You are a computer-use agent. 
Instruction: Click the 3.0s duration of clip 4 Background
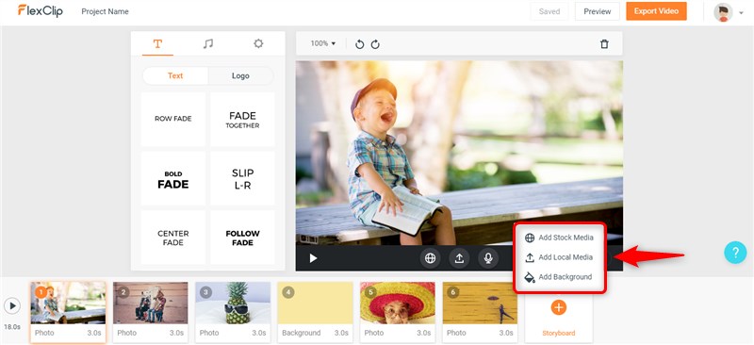(x=341, y=333)
